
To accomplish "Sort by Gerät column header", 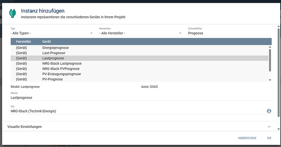I will coord(46,41).
